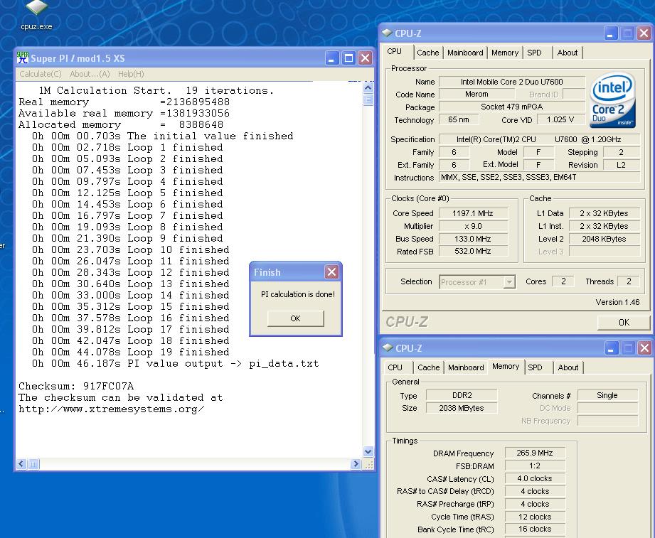Open the About...(A) menu in Super PI

point(90,74)
